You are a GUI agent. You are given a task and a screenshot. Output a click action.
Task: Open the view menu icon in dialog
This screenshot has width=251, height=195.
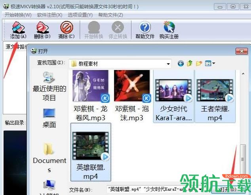tap(210, 64)
